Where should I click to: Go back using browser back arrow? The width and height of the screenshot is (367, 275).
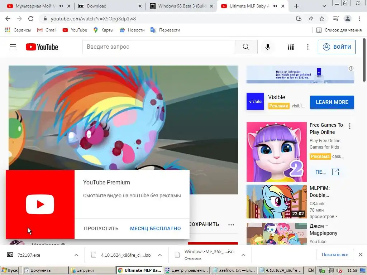8,19
